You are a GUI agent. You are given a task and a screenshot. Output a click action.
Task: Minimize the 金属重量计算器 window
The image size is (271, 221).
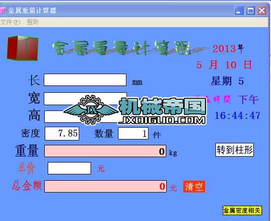point(239,11)
